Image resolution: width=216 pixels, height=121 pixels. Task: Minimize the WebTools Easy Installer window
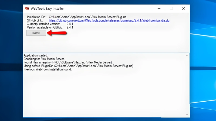click(x=159, y=9)
